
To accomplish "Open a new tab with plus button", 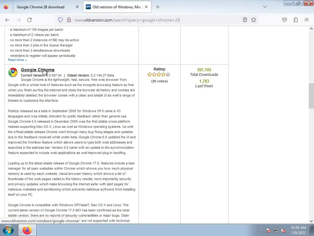I will coord(158,7).
